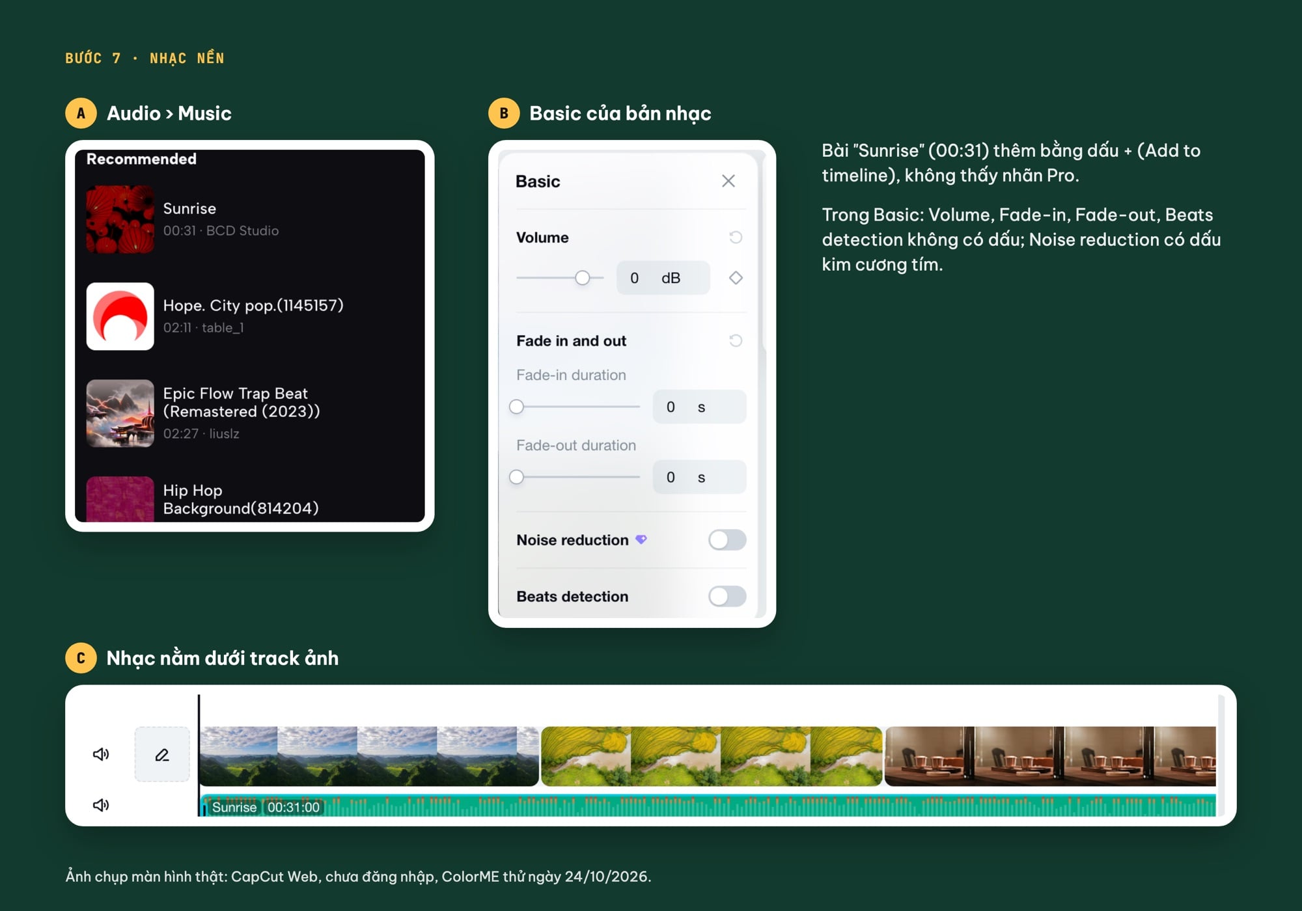1302x911 pixels.
Task: Click the Fade-out duration slider handle
Action: tap(516, 477)
